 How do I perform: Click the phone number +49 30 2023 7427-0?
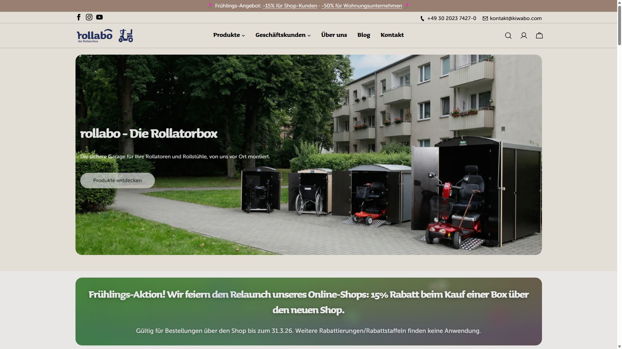click(451, 18)
